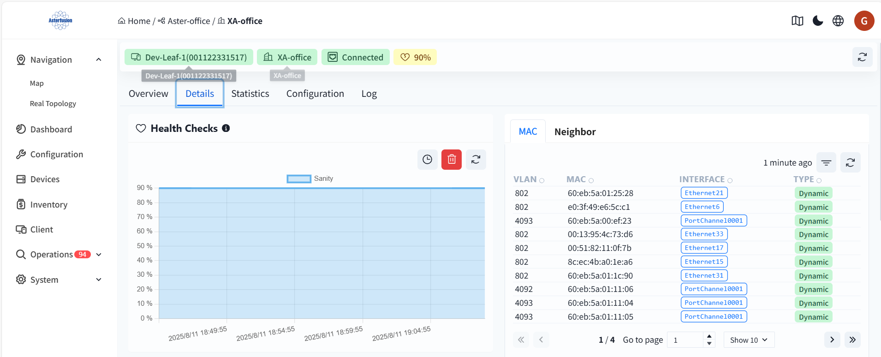The height and width of the screenshot is (357, 881).
Task: Click the Ethernet21 interface tag
Action: pos(704,193)
